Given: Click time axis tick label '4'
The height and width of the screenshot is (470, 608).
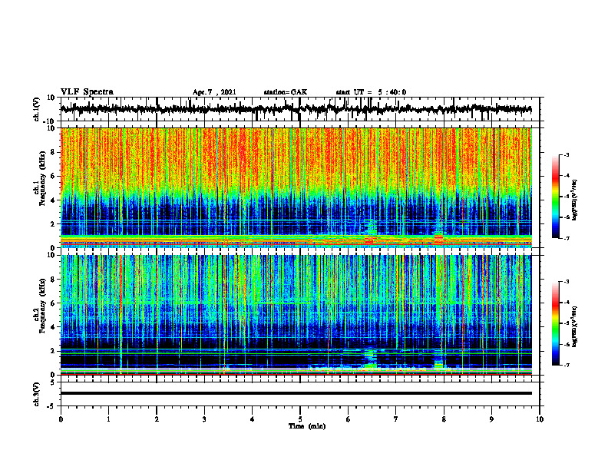Looking at the screenshot, I should [253, 419].
